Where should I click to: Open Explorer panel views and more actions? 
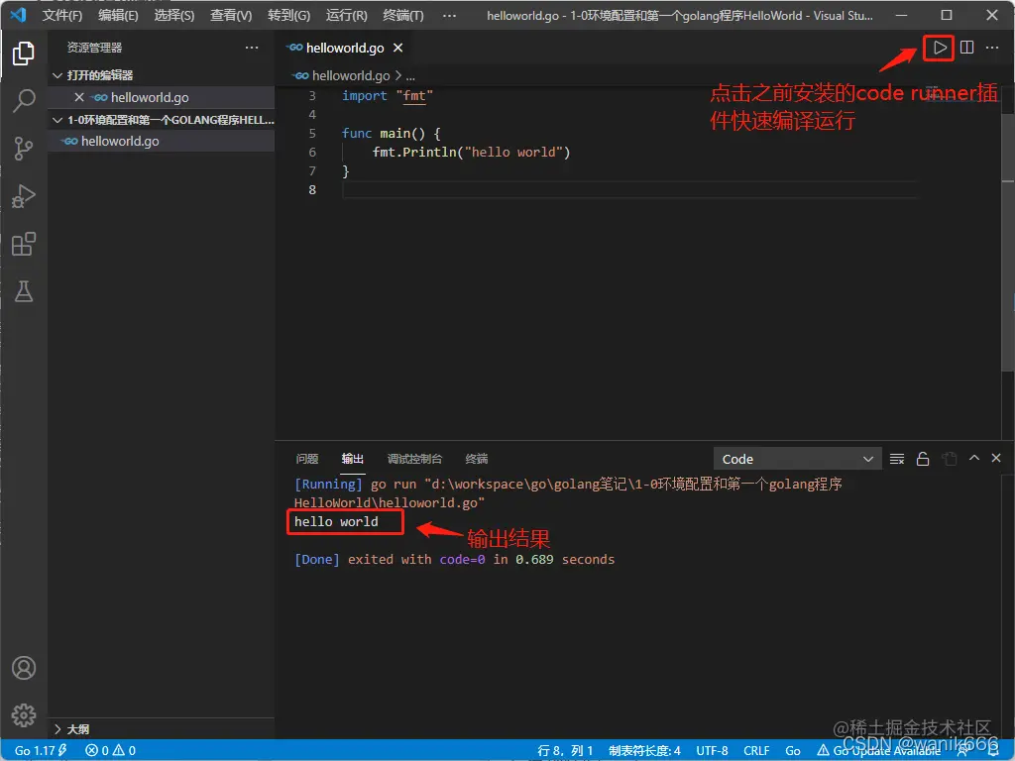click(x=252, y=48)
